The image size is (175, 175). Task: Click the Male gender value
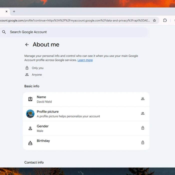[40, 131]
